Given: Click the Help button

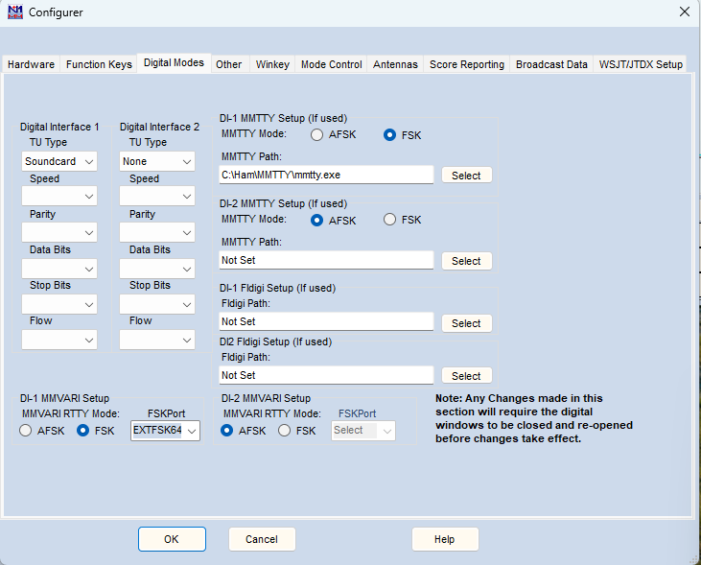Looking at the screenshot, I should point(444,539).
